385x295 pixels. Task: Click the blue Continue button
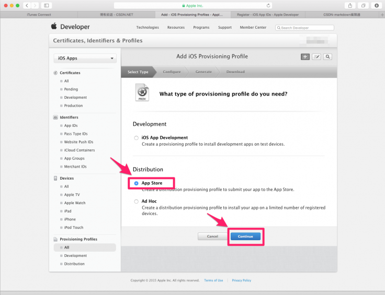pos(245,237)
